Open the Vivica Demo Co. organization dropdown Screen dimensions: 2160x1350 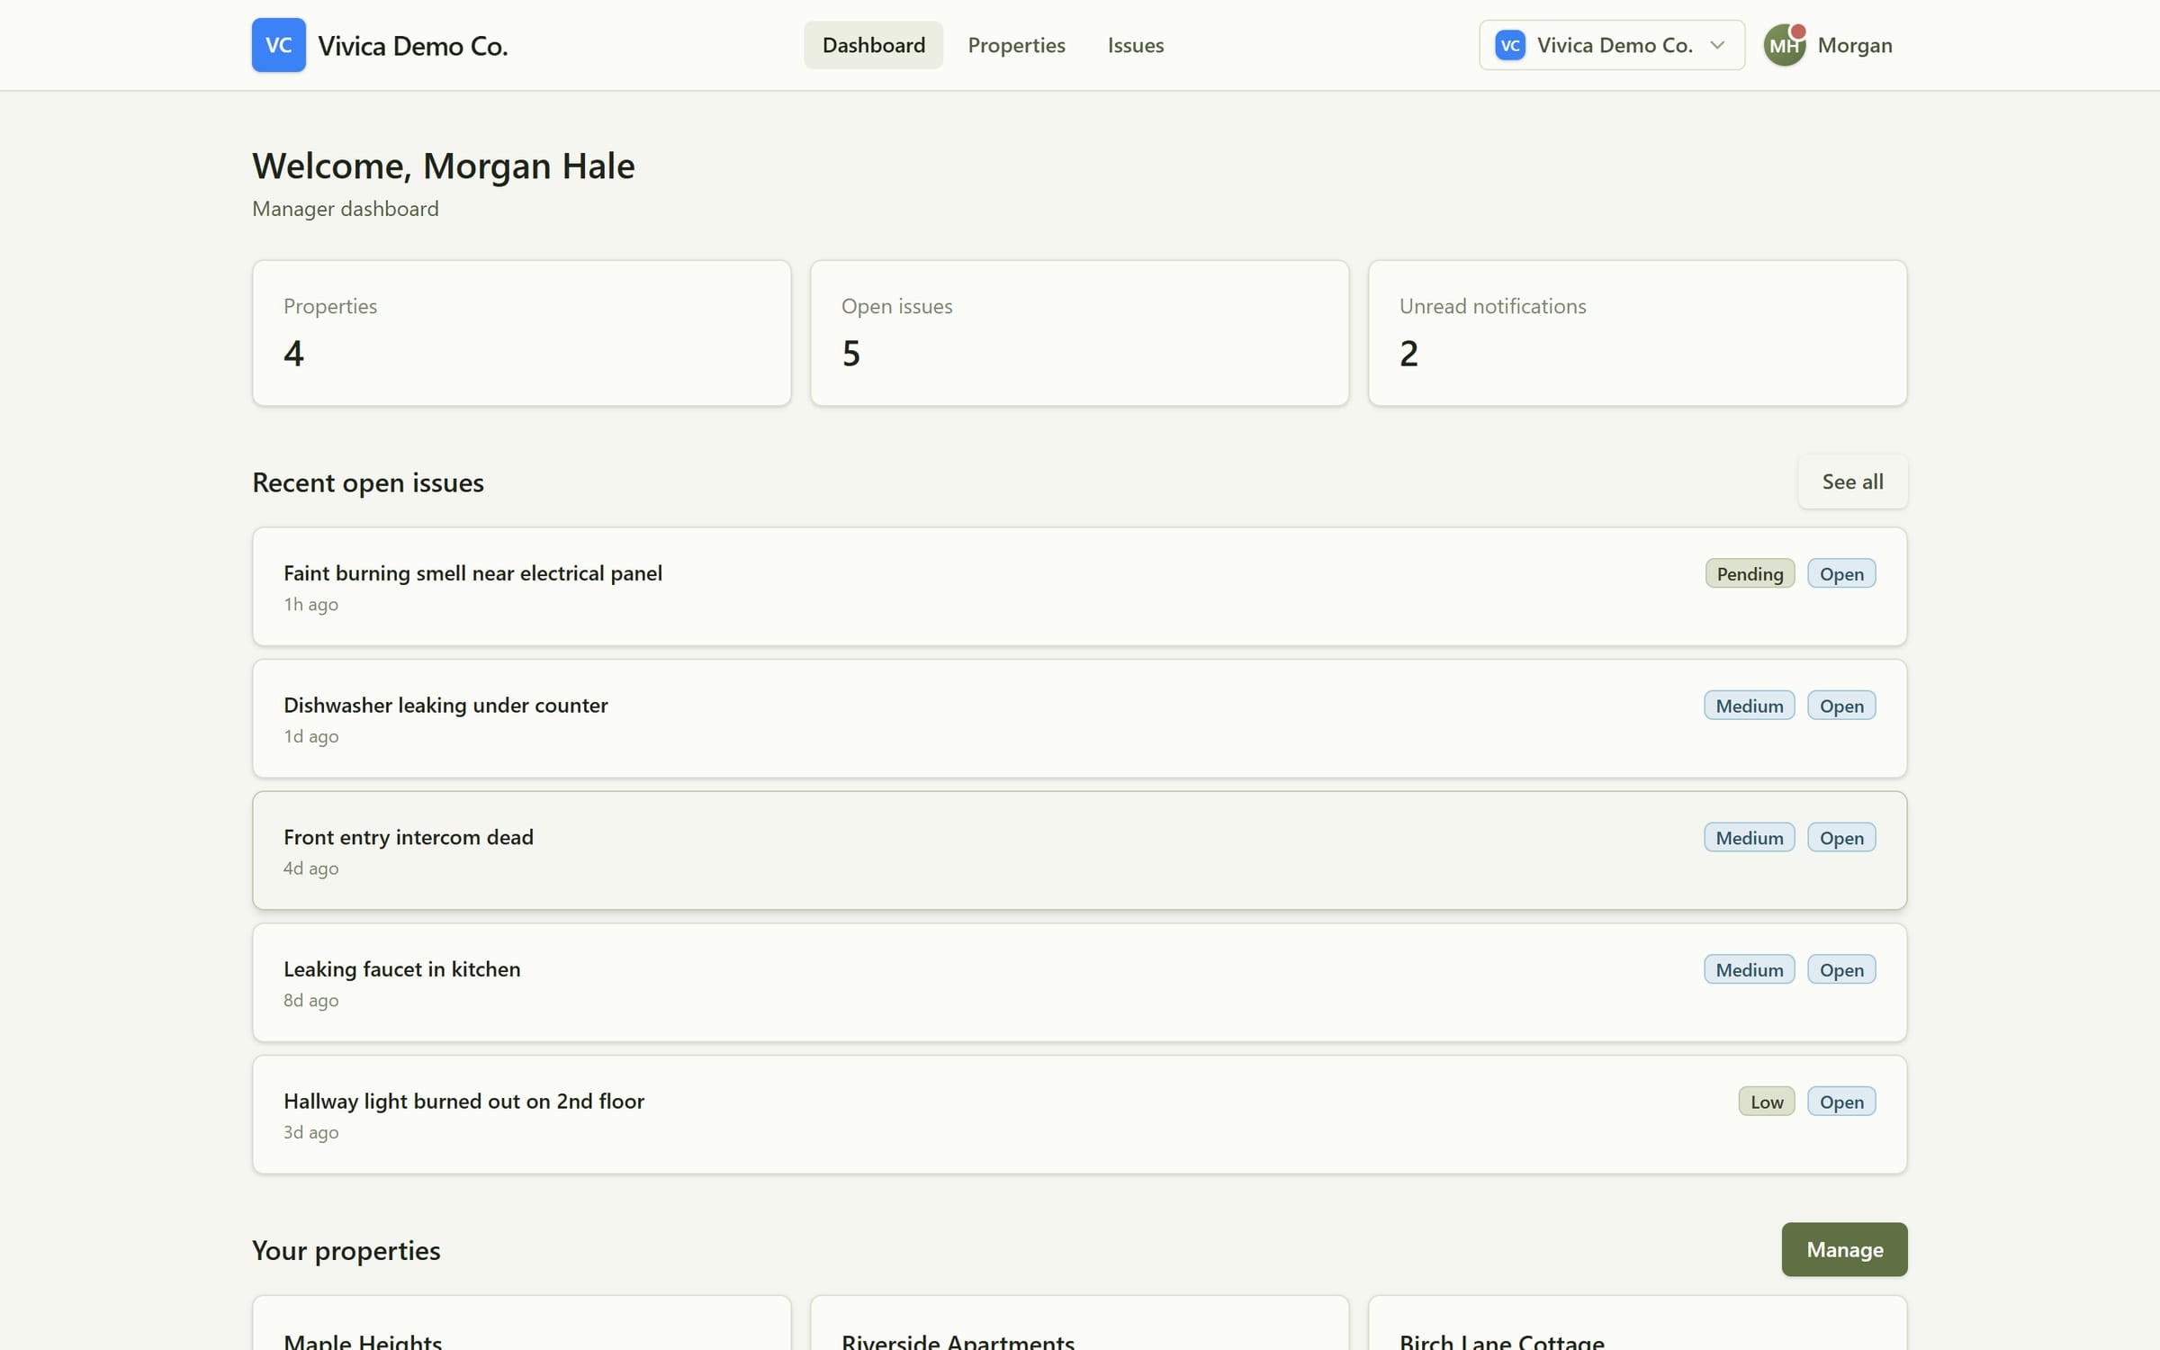(1611, 45)
